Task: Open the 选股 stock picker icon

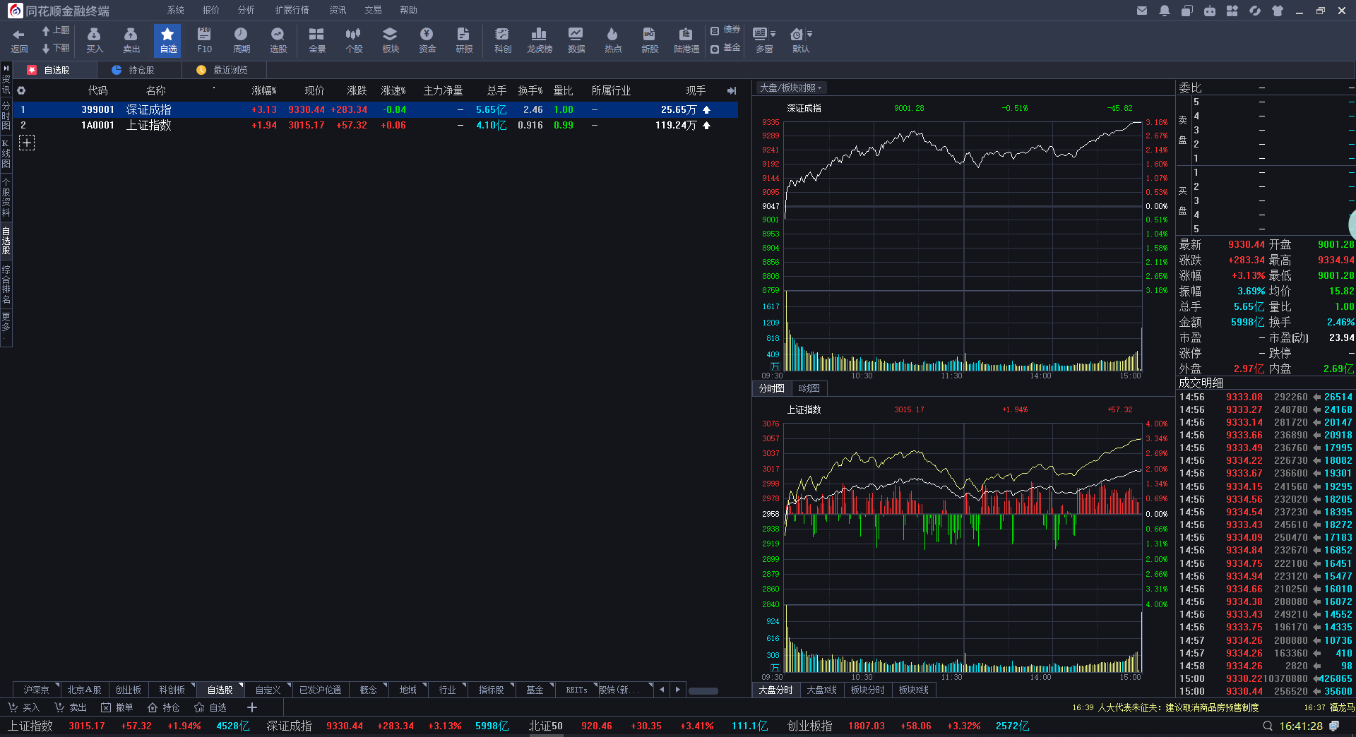Action: click(278, 40)
